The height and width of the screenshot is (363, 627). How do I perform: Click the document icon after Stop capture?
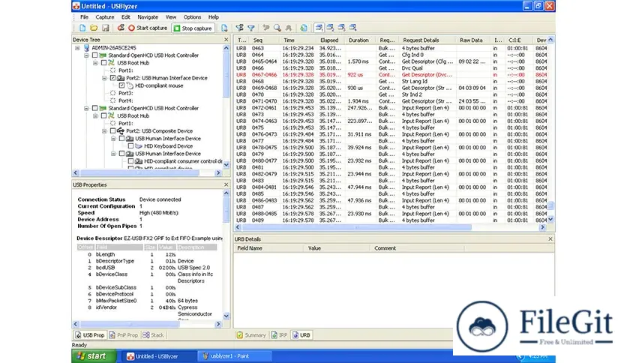(x=224, y=28)
